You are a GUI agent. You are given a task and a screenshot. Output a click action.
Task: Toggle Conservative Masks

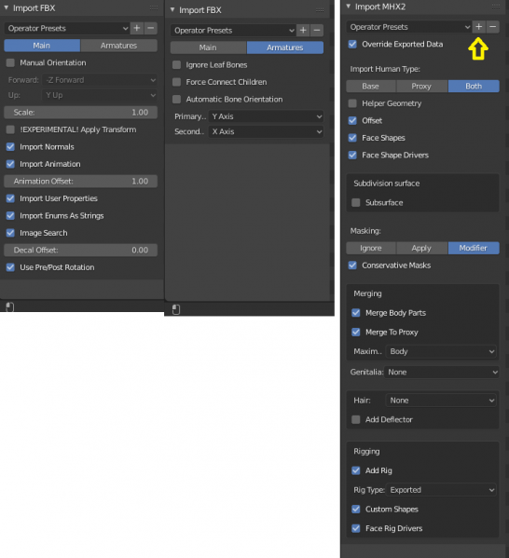pos(352,265)
